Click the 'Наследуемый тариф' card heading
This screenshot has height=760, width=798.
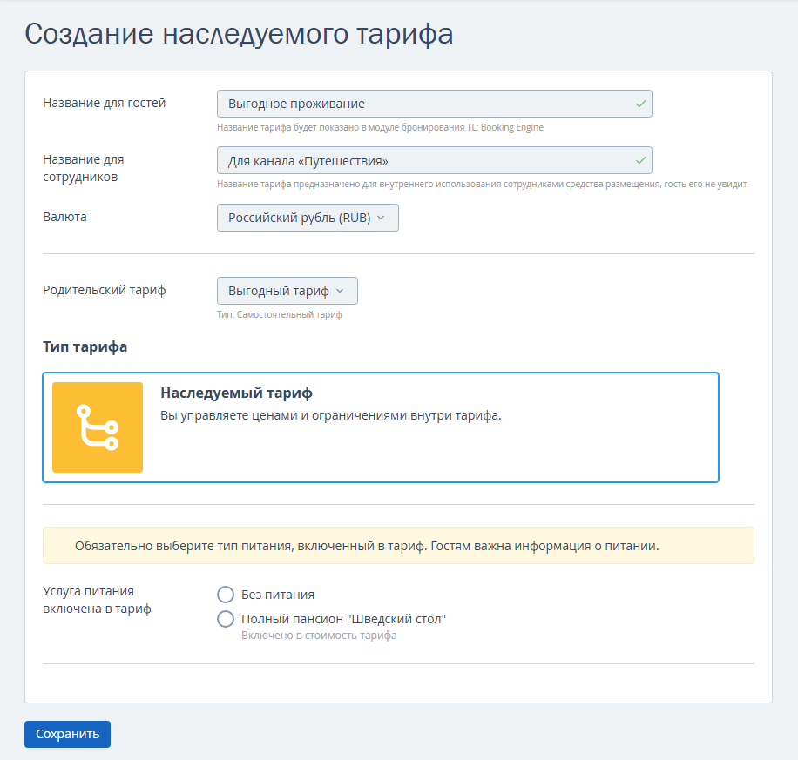pos(237,393)
